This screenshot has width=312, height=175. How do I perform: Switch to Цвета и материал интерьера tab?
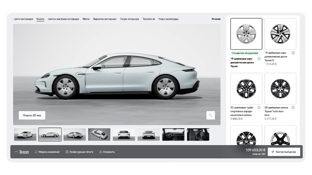(x=63, y=19)
